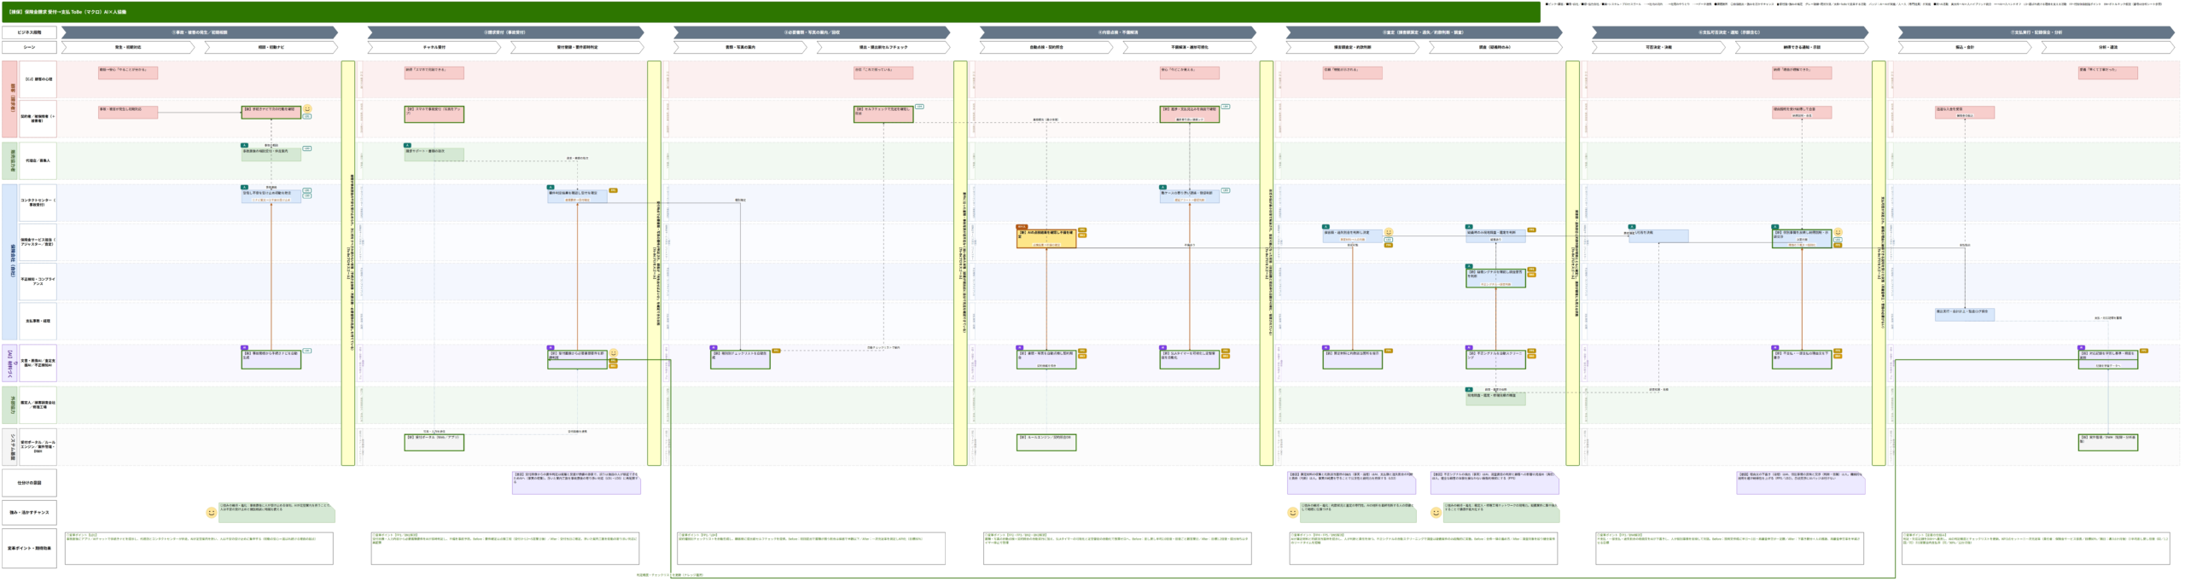Click the 強み row smiley under 調査（疑義時のみ）
The height and width of the screenshot is (581, 2185).
pos(1436,513)
